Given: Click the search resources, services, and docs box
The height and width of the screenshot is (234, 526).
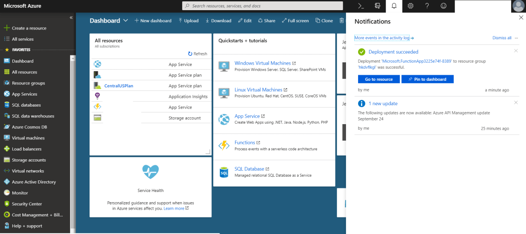Looking at the screenshot, I should 263,6.
